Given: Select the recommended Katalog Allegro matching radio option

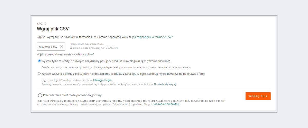Looking at the screenshot, I should tap(39, 61).
